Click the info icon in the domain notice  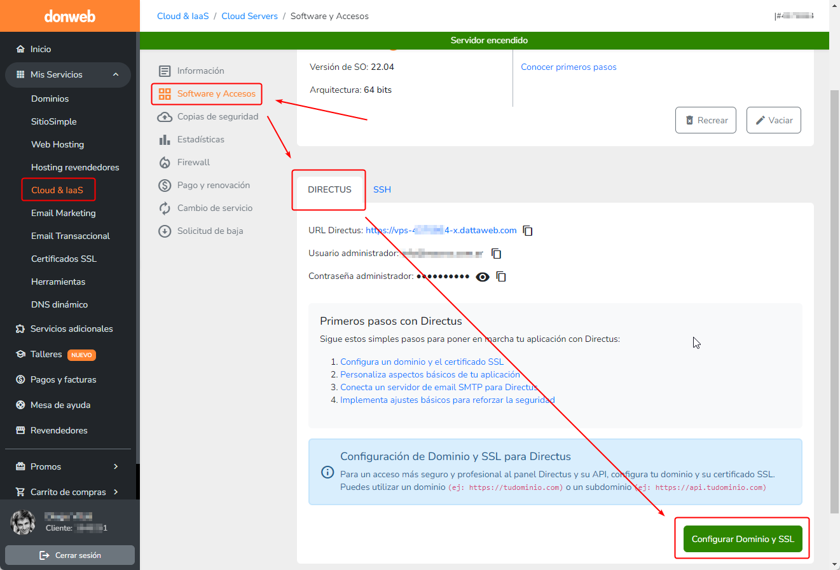coord(327,472)
